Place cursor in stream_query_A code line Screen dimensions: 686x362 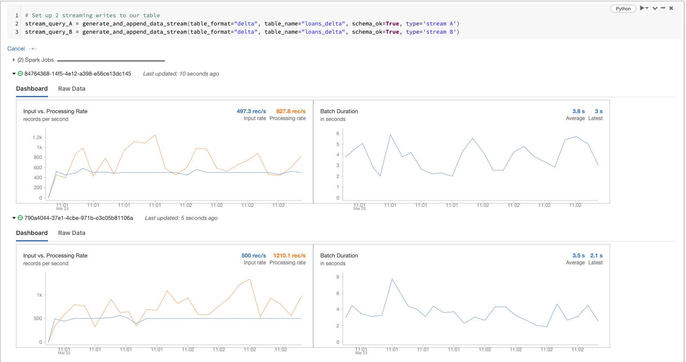point(242,24)
